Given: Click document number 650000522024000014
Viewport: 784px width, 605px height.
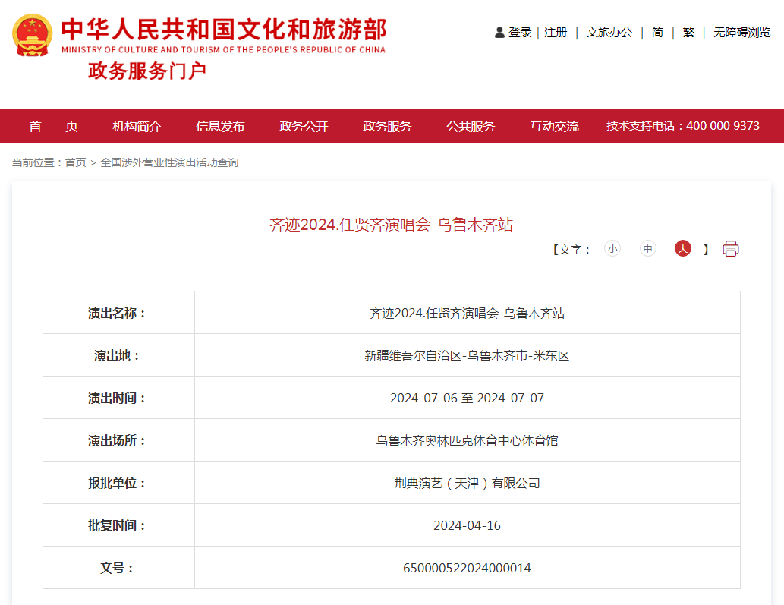Looking at the screenshot, I should pos(467,568).
